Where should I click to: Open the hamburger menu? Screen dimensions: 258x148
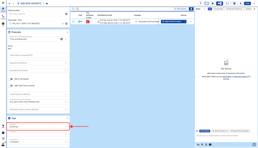(3, 3)
